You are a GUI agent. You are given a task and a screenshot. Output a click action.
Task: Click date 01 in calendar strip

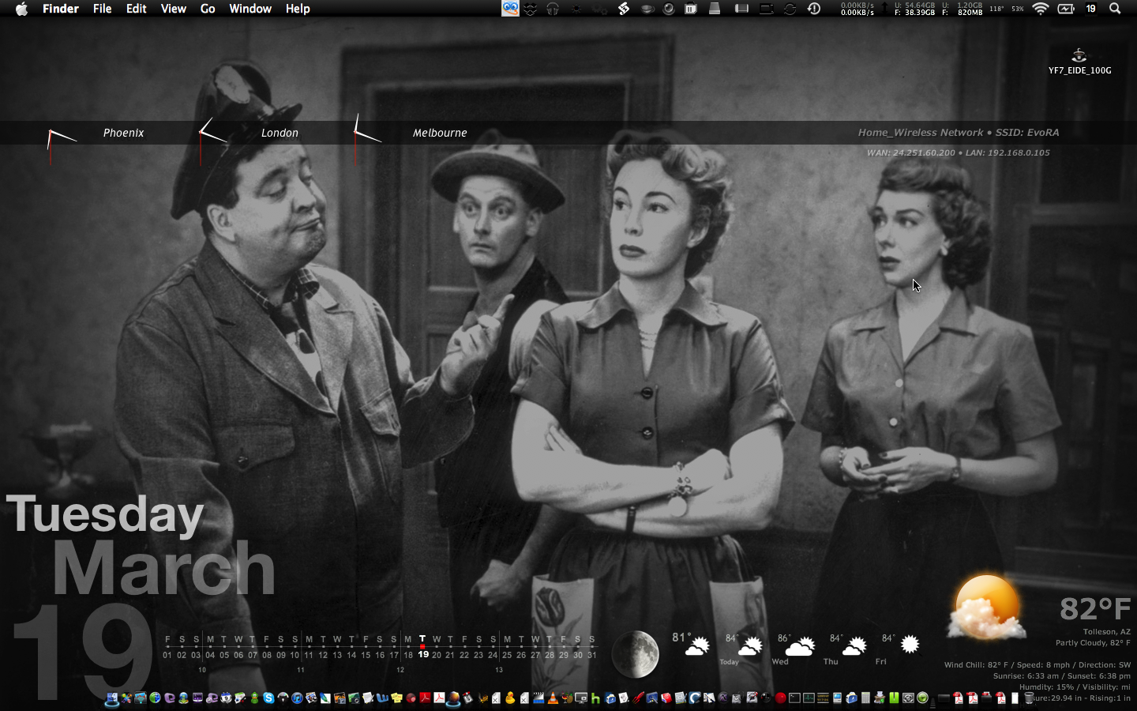point(167,655)
